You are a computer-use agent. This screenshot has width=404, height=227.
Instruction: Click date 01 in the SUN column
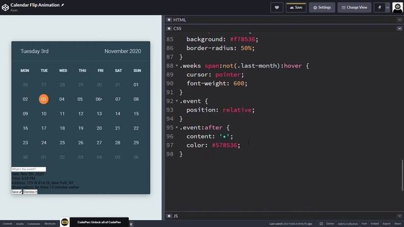[136, 84]
